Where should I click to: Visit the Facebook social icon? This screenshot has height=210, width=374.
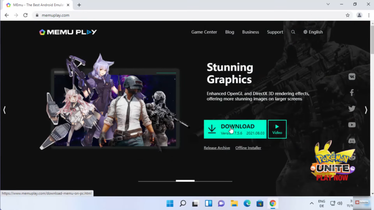[352, 93]
